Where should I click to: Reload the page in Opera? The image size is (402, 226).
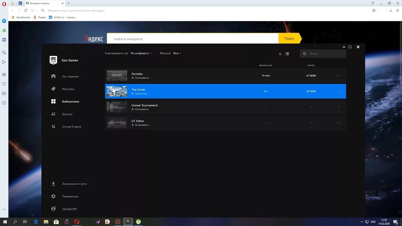coord(26,10)
